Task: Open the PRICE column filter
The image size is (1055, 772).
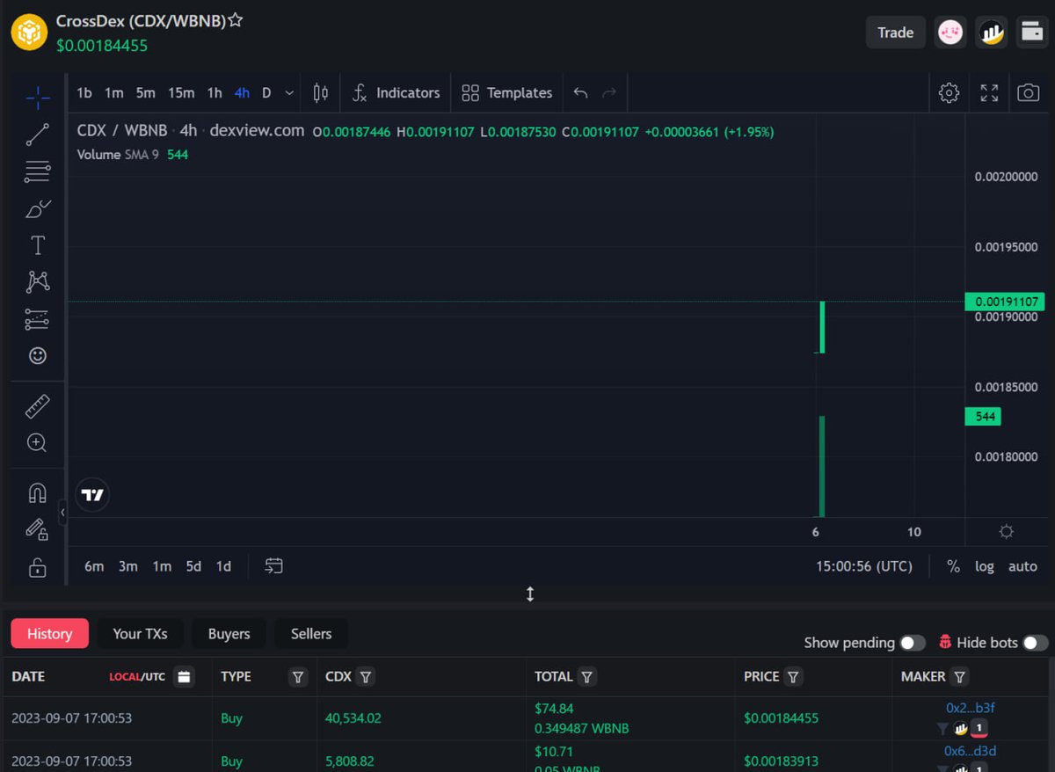Action: click(793, 676)
